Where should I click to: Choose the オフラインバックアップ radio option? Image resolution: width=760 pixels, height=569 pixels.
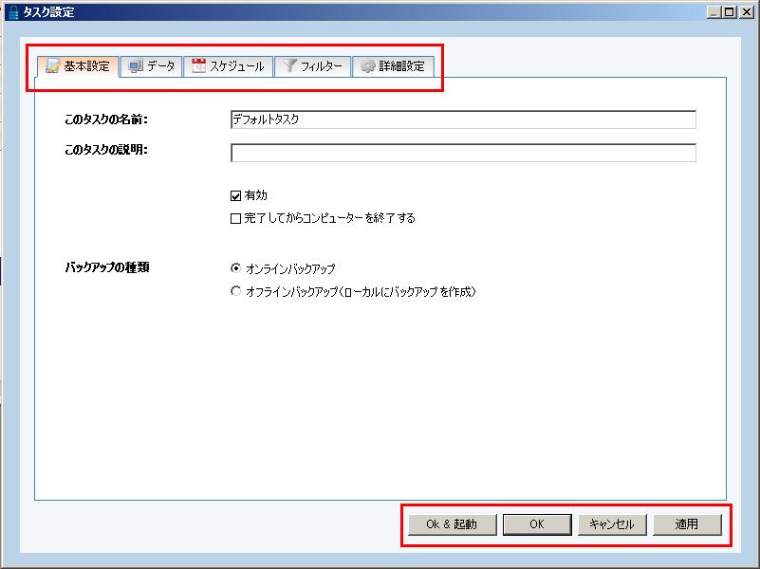(235, 291)
